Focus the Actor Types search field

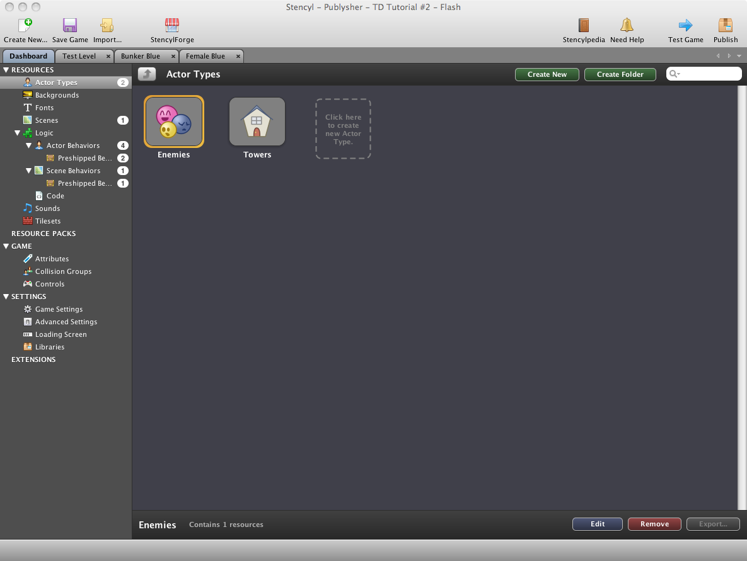pyautogui.click(x=704, y=74)
